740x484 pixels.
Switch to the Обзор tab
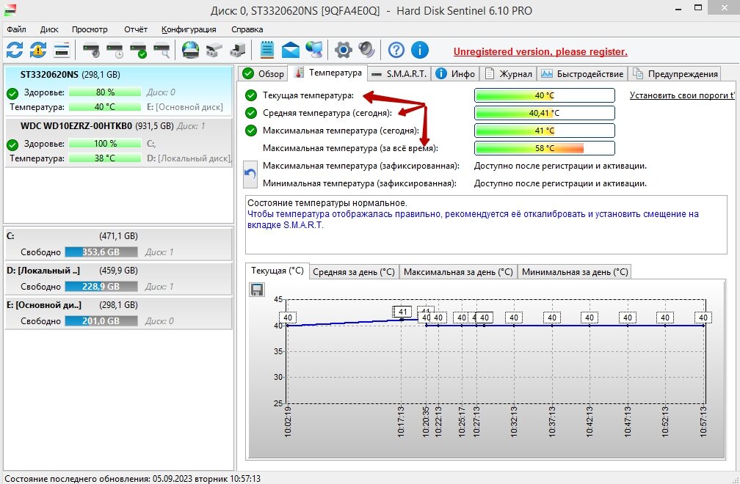[263, 73]
